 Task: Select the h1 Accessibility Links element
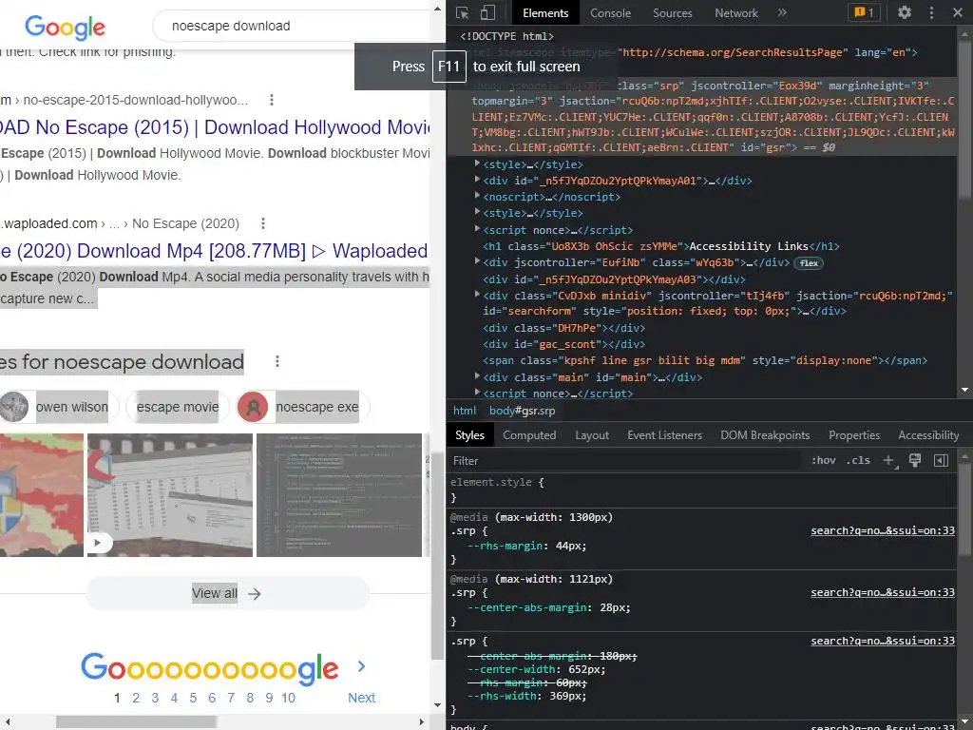pos(661,246)
